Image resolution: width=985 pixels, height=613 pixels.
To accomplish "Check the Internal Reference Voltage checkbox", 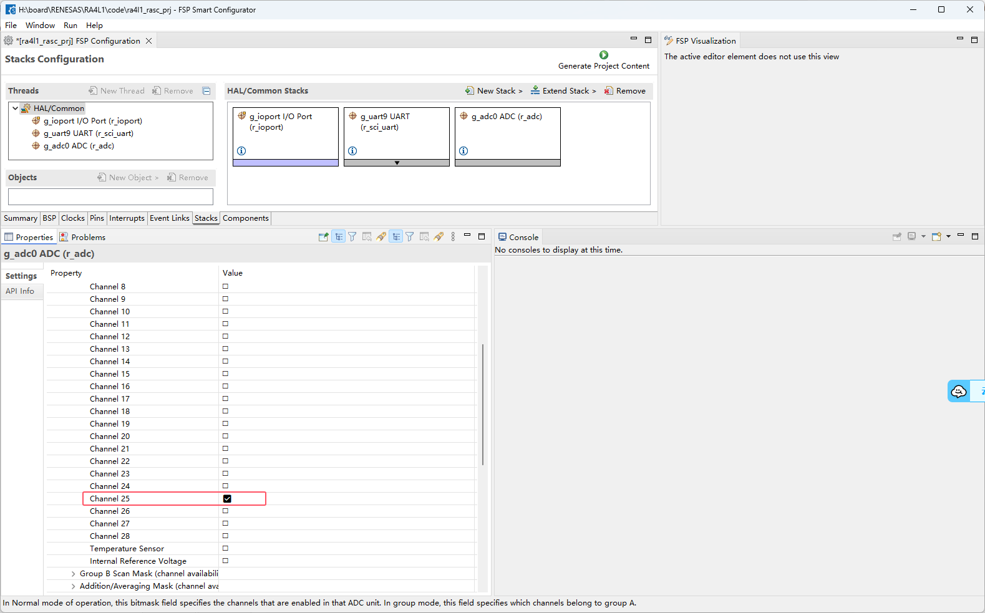I will point(225,561).
